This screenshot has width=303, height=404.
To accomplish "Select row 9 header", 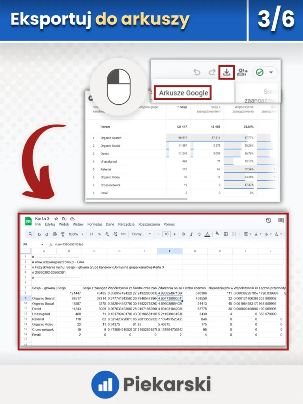I will click(x=26, y=298).
